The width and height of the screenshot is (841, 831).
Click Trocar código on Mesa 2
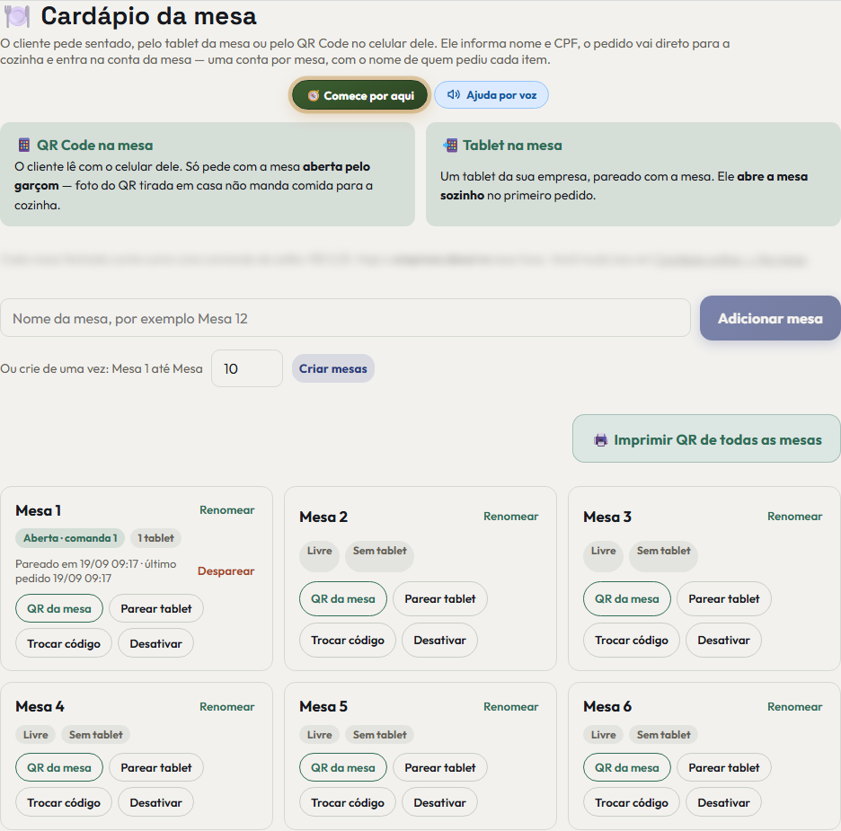348,641
